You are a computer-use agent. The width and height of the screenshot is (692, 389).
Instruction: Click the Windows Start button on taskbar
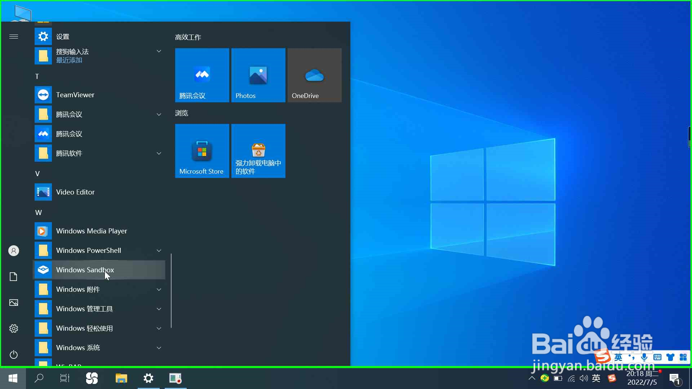(x=13, y=378)
